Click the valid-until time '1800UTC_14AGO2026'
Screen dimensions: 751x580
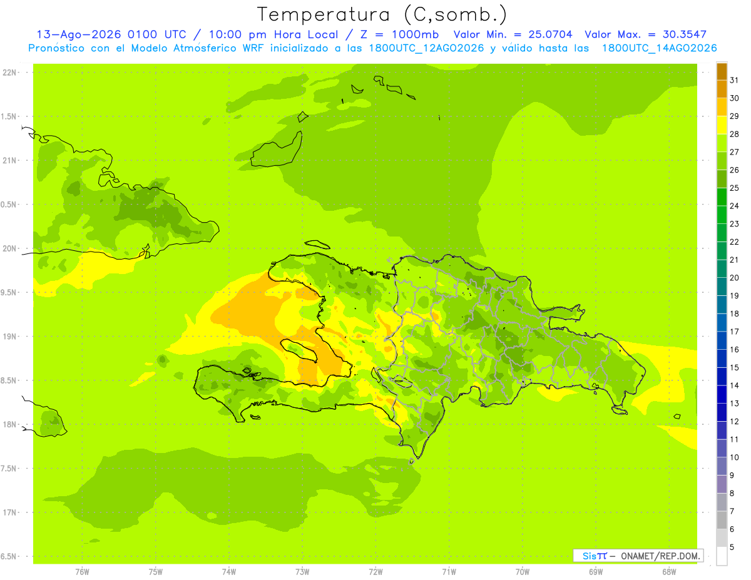[660, 48]
